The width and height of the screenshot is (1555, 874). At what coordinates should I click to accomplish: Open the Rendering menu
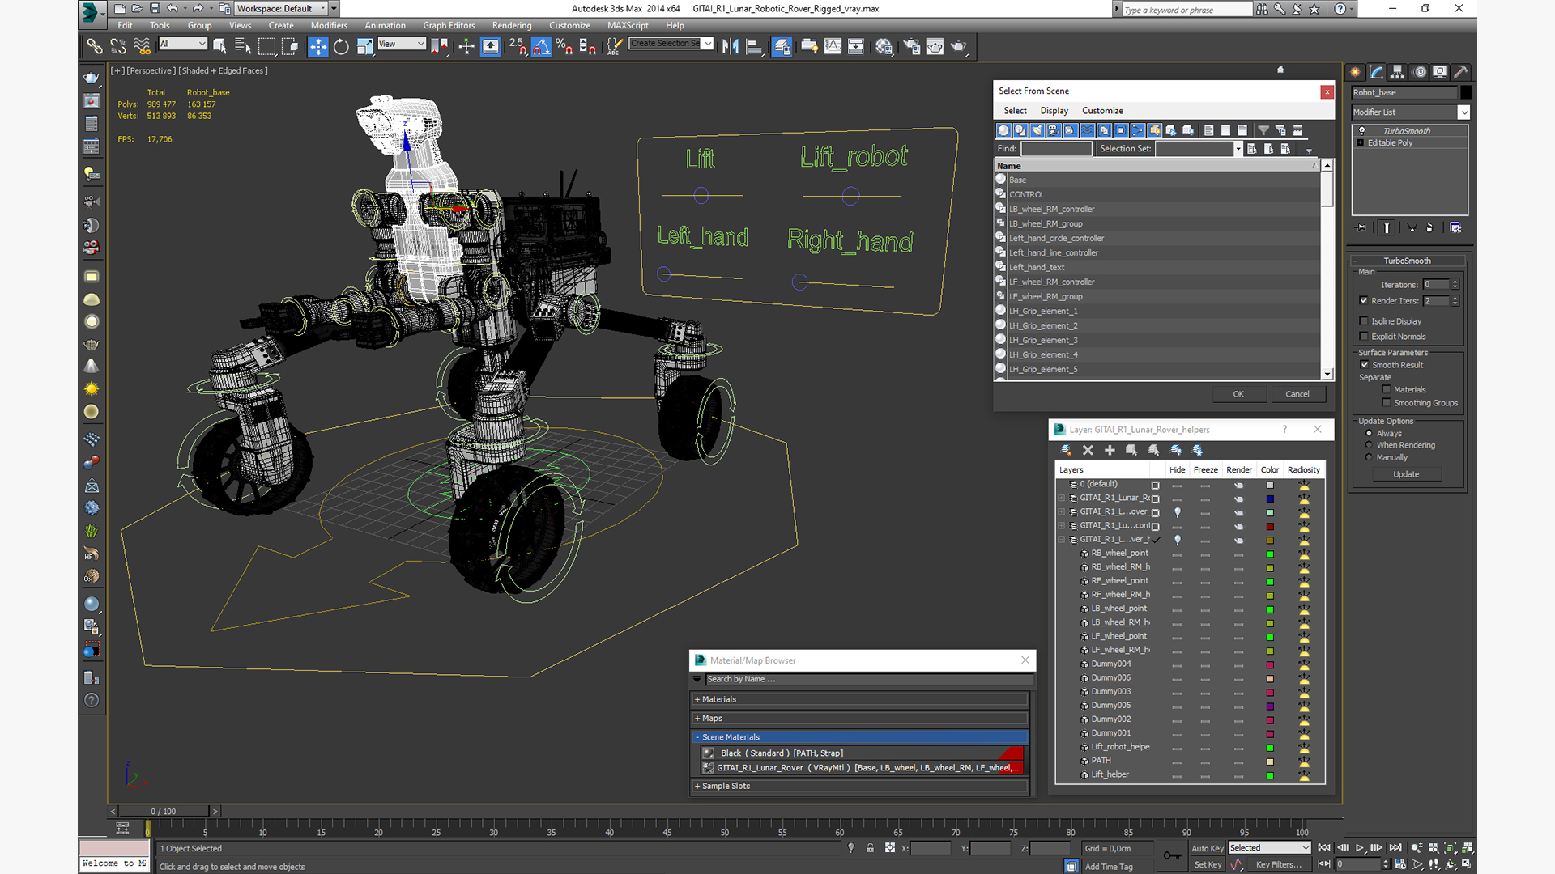pos(512,25)
